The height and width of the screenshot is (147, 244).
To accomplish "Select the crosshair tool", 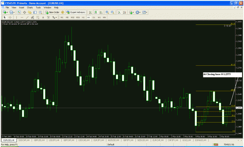I will [x=10, y=17].
